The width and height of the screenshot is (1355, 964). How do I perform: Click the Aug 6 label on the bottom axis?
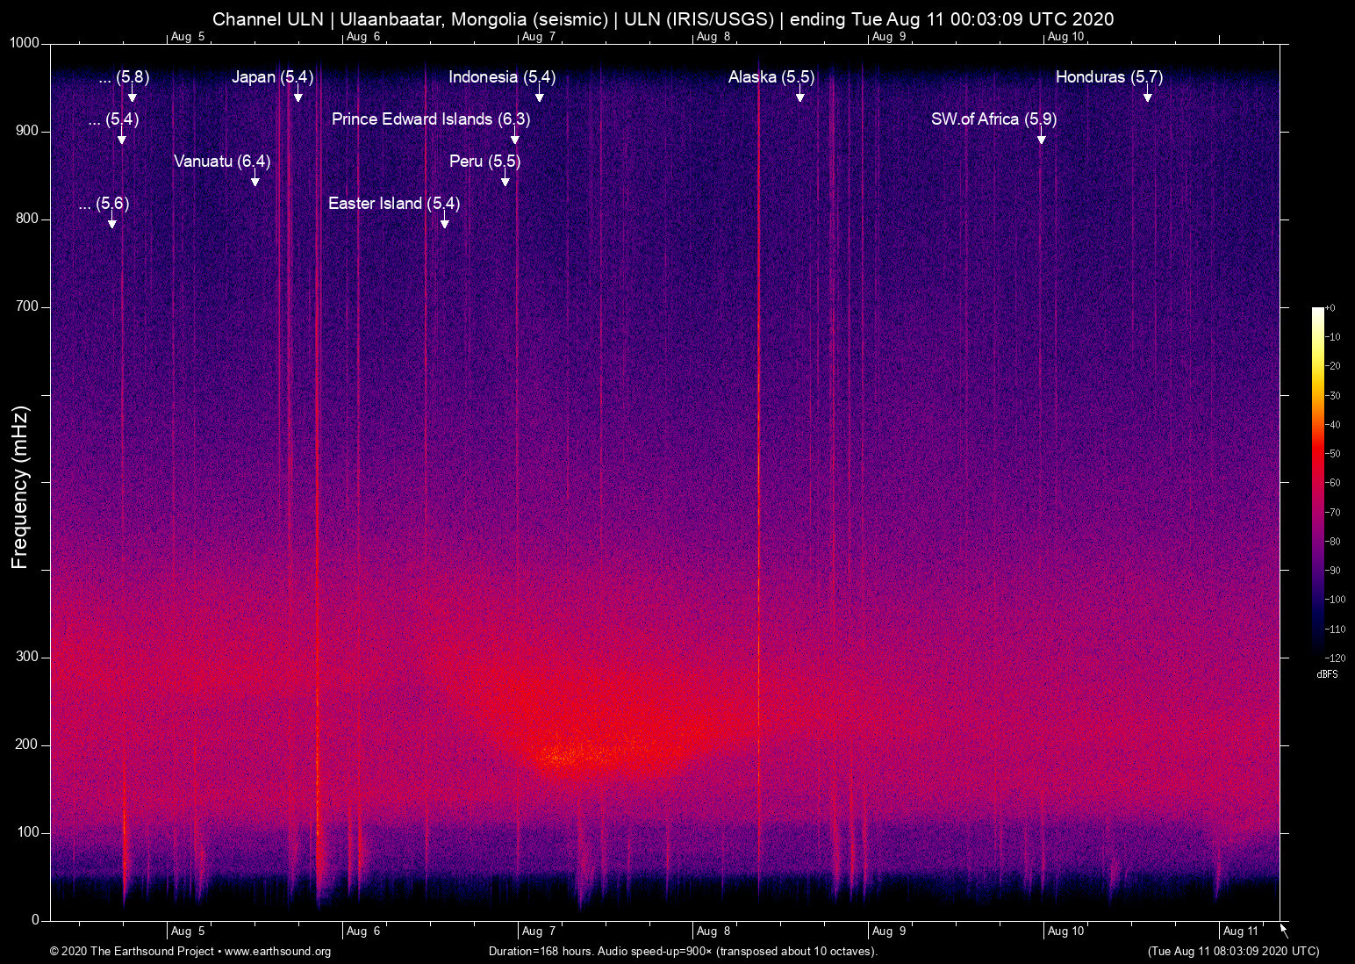(363, 932)
